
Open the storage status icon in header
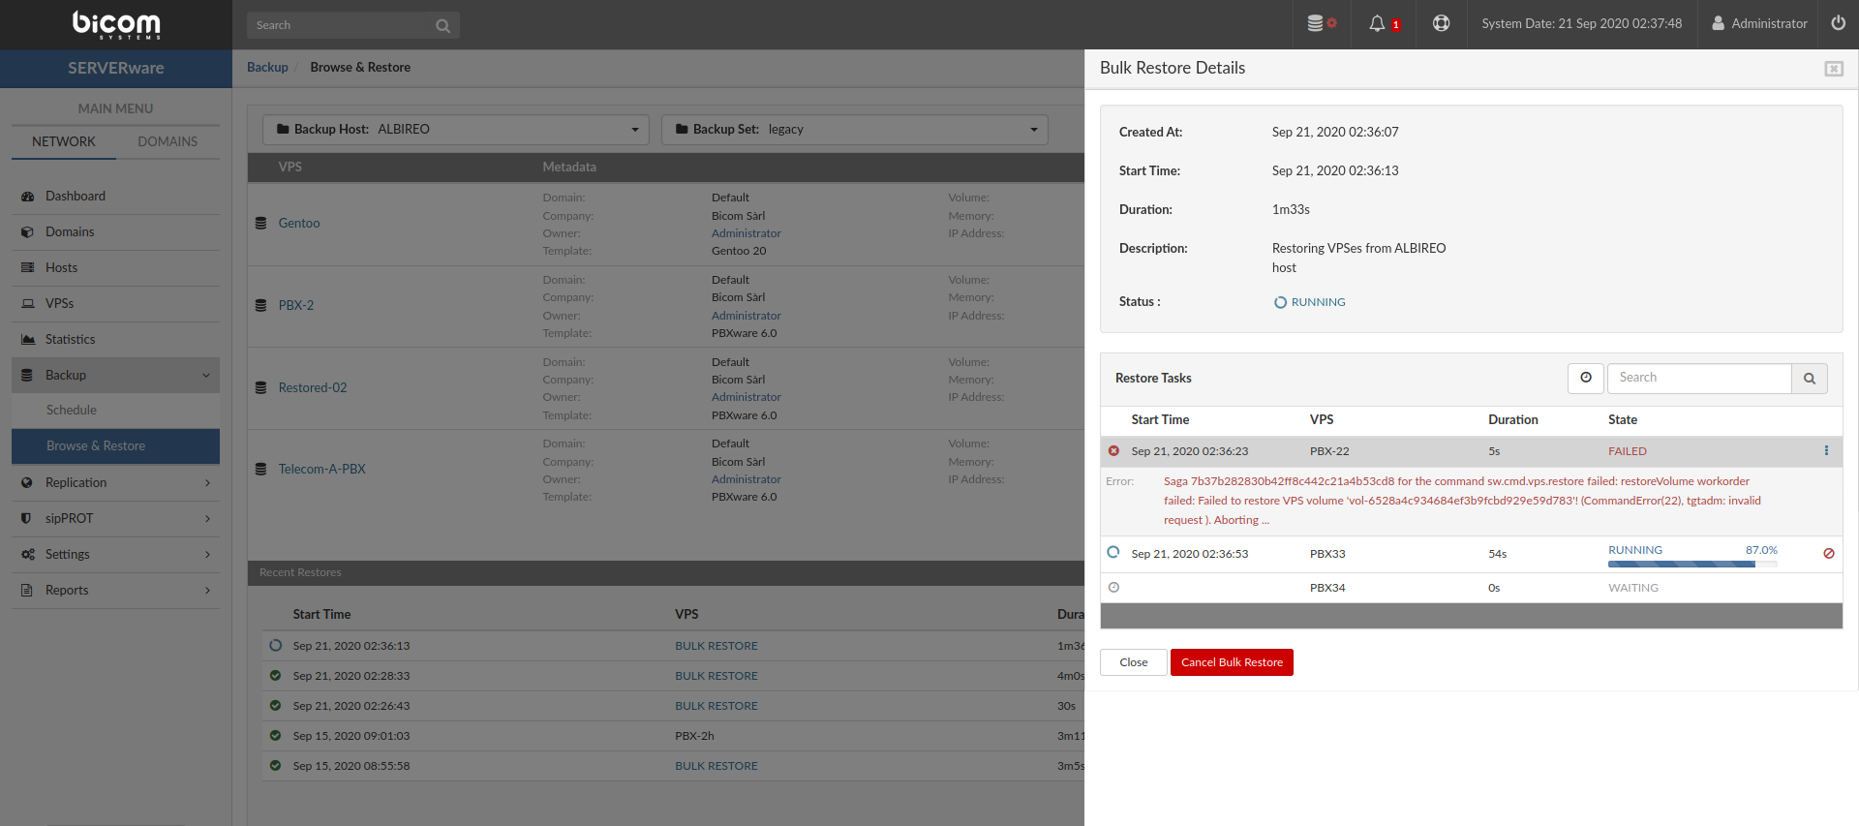click(1322, 23)
